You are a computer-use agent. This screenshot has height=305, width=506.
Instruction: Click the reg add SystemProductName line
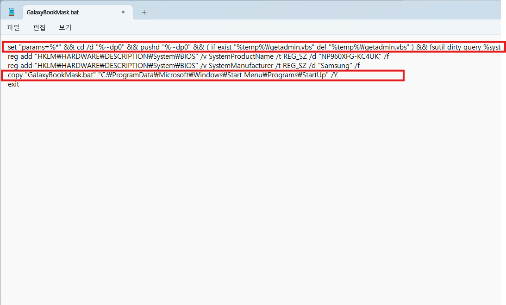(x=199, y=56)
